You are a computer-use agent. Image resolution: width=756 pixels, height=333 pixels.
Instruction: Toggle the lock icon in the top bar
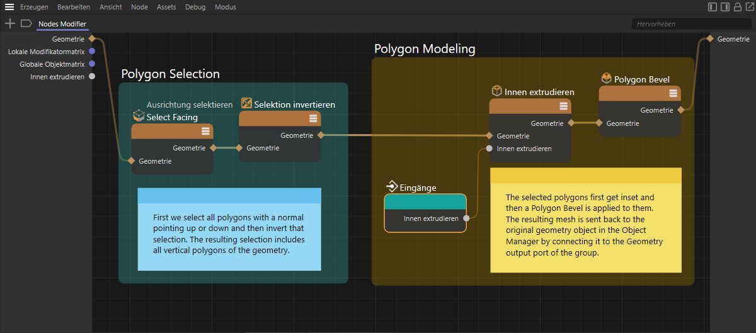pos(737,7)
